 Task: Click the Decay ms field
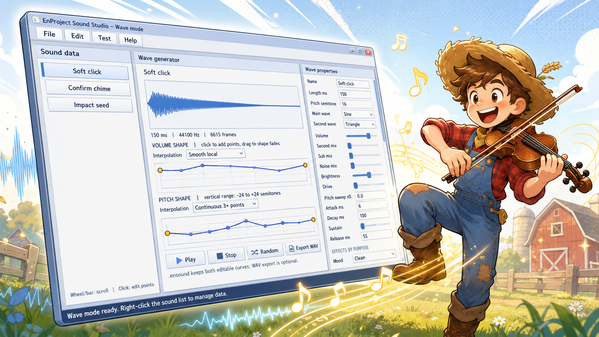374,215
